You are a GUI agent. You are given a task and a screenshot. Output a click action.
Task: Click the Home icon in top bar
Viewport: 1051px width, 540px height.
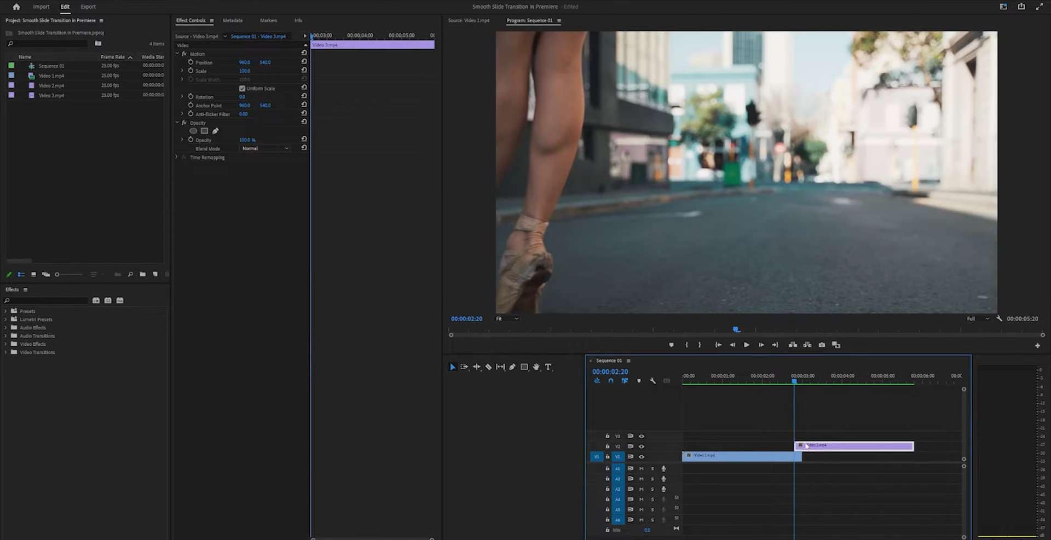point(16,7)
